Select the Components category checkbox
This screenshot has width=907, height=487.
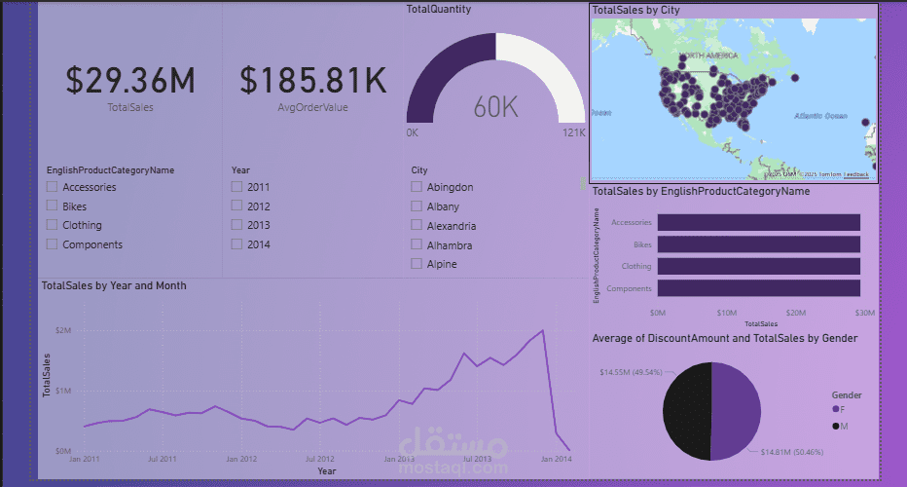coord(52,244)
